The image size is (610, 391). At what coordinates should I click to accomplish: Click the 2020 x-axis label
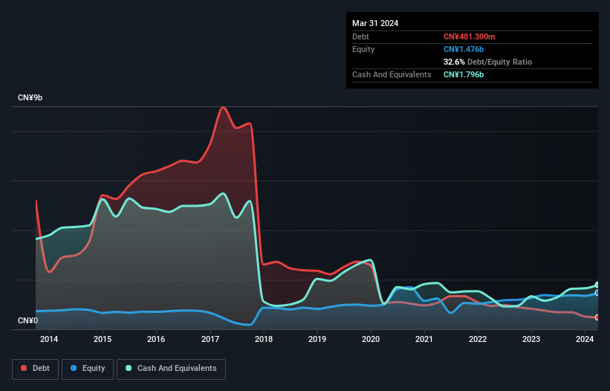pos(371,339)
